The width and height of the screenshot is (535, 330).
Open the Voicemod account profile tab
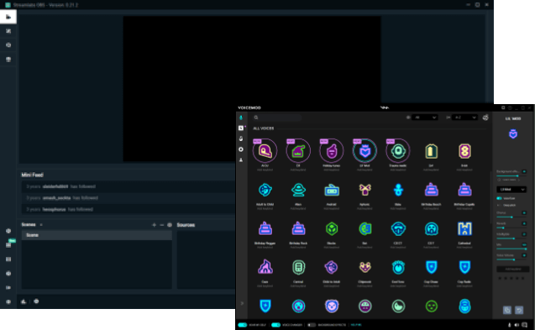tap(241, 160)
